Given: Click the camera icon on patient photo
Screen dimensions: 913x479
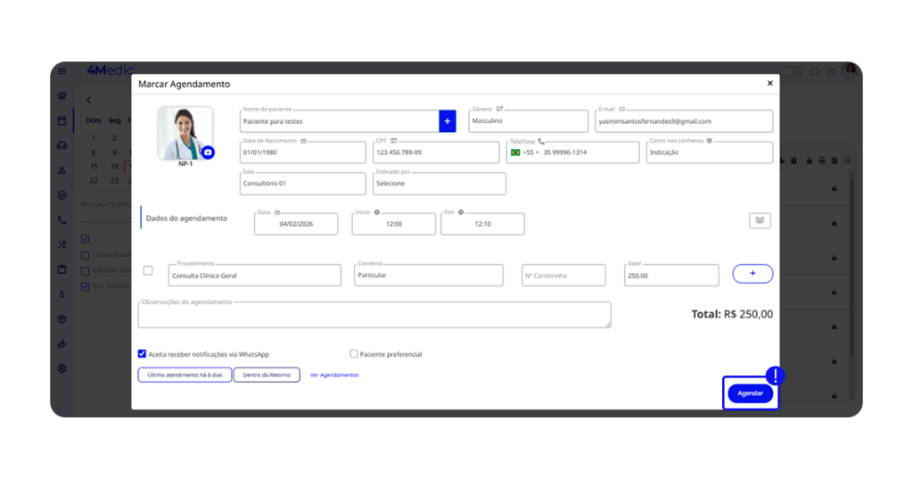Looking at the screenshot, I should [208, 153].
